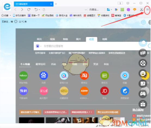Viewport: 151px width, 128px height.
Task: Open the orange 4399 games site icon
Action: click(x=84, y=91)
